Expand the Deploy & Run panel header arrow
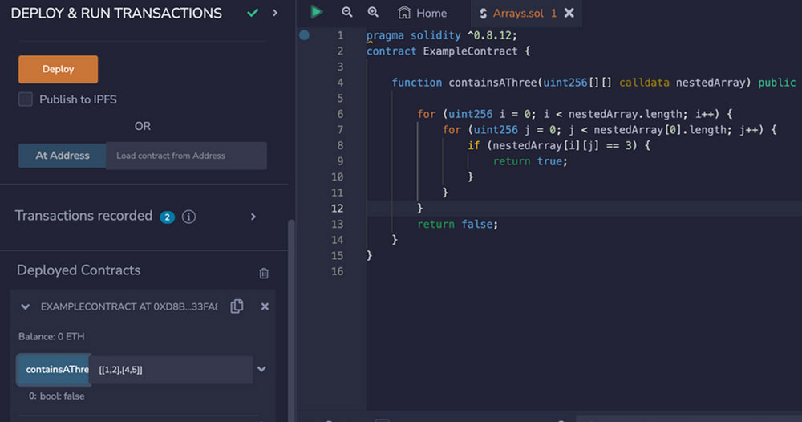 point(275,13)
